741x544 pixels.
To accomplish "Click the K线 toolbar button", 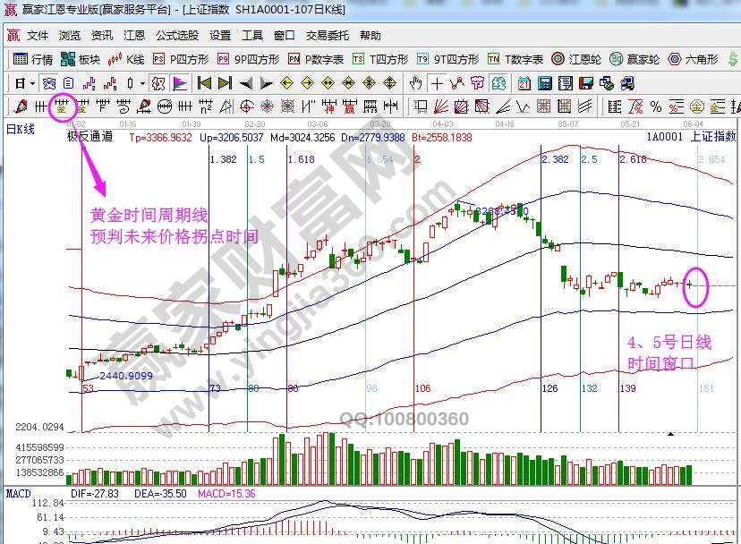I will (126, 59).
